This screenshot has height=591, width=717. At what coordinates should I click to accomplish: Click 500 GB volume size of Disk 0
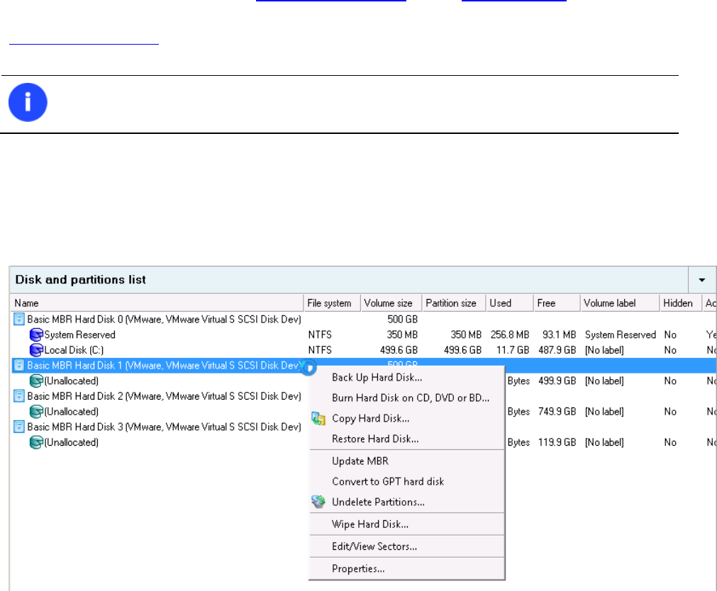402,319
